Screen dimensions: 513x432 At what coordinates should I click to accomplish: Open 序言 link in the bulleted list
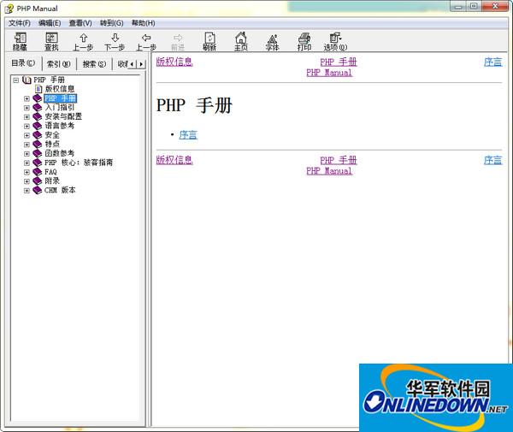tap(188, 134)
